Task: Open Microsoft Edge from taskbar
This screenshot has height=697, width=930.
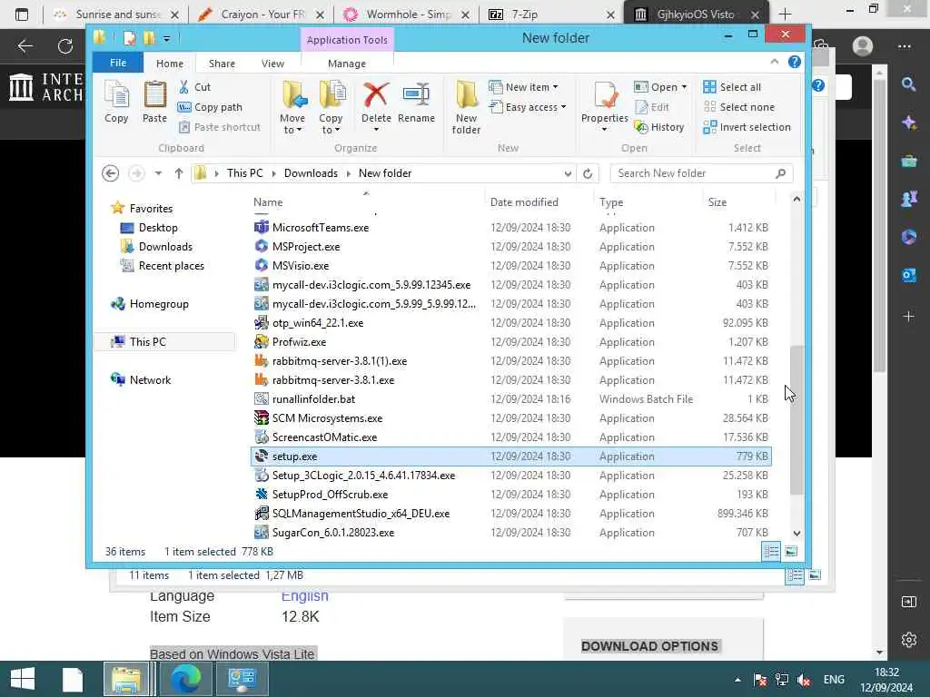Action: 185,679
